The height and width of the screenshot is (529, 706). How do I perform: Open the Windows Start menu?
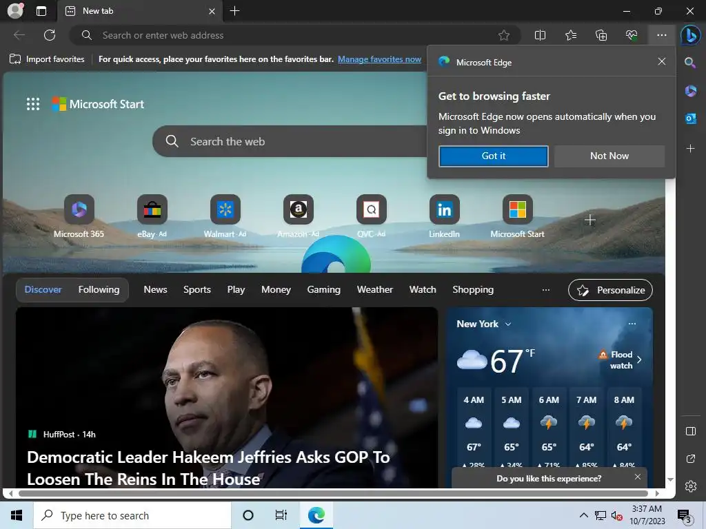17,515
